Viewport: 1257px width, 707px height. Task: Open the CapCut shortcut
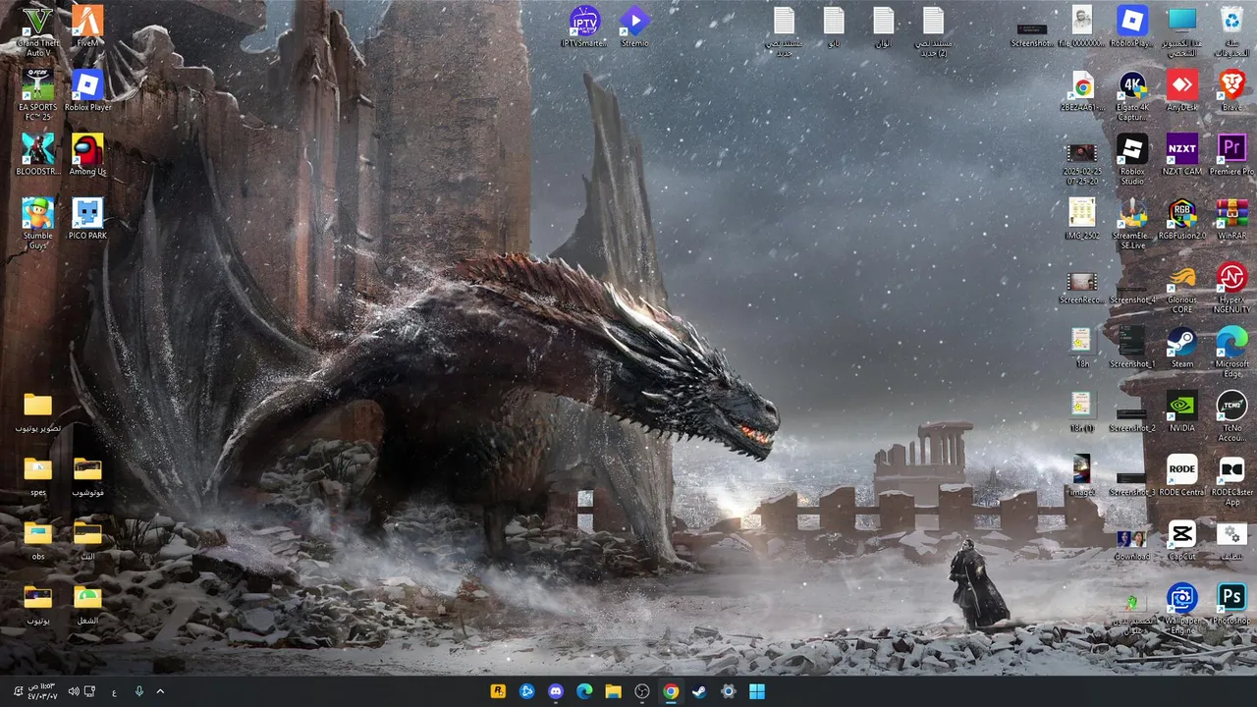(x=1182, y=540)
